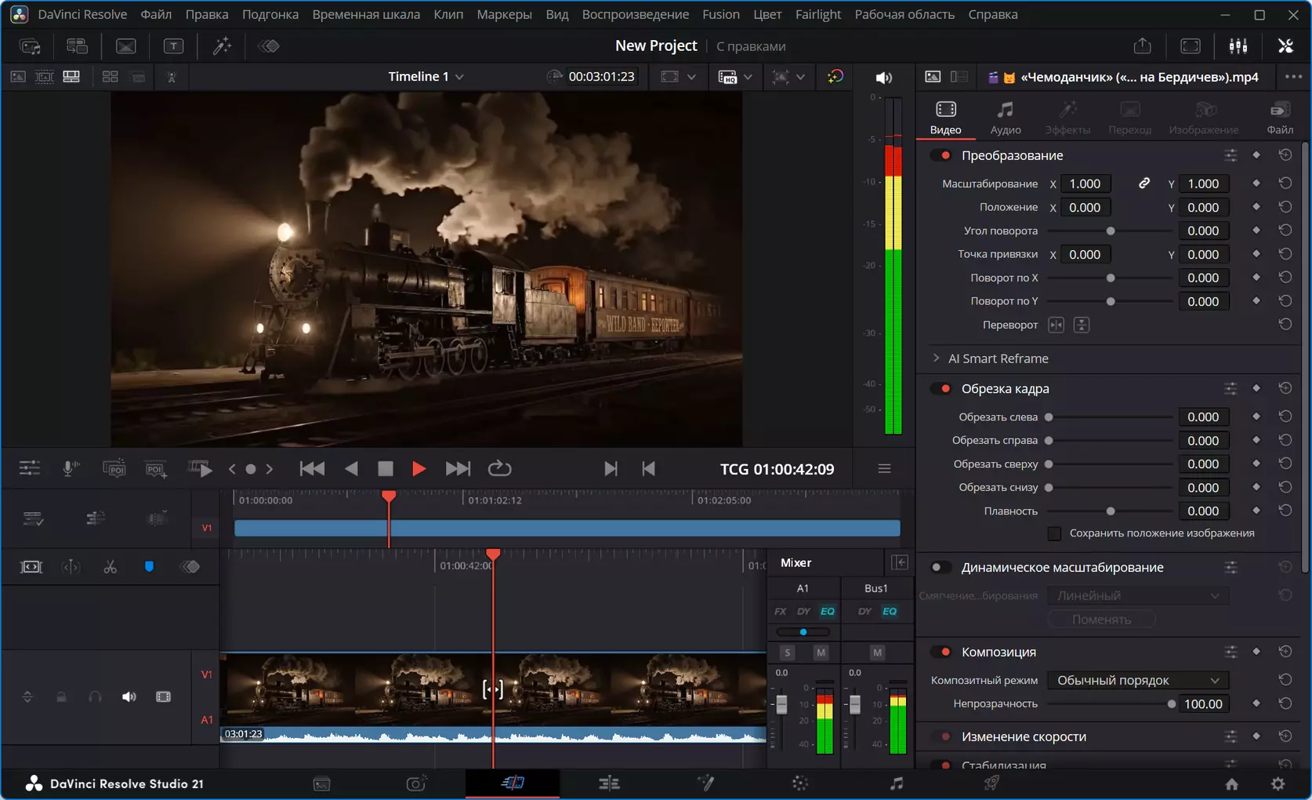Open the viewer fit size dropdown arrow
The width and height of the screenshot is (1312, 800).
click(x=691, y=77)
